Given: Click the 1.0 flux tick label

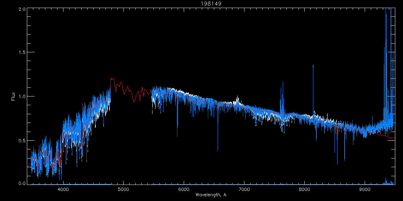Looking at the screenshot, I should tap(22, 96).
